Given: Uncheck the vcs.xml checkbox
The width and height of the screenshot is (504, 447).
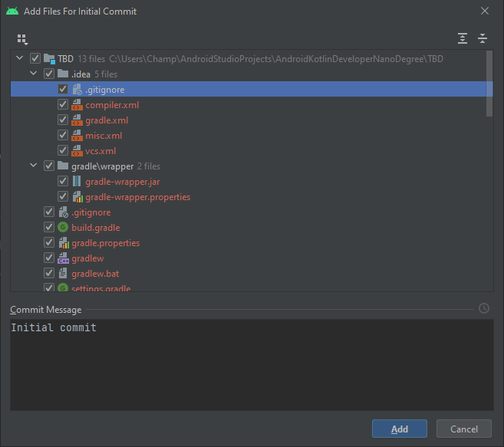Looking at the screenshot, I should click(x=63, y=151).
